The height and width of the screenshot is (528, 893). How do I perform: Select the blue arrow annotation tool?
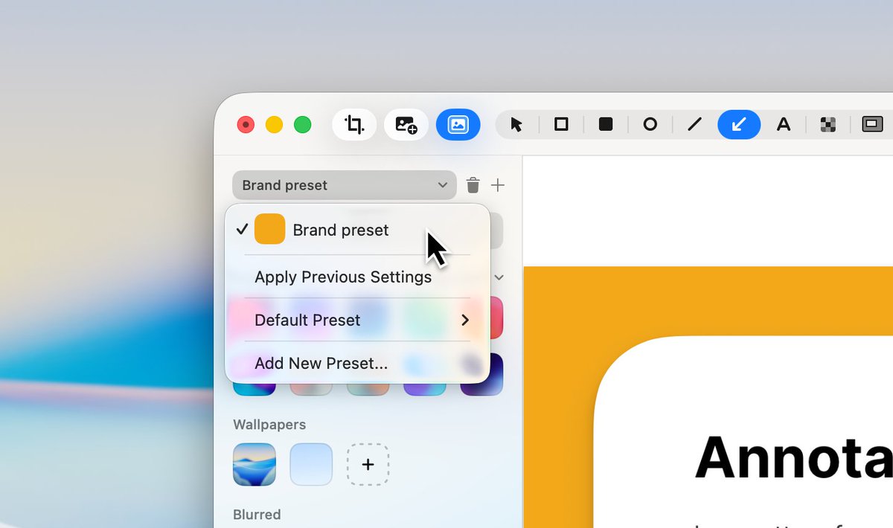(x=739, y=124)
